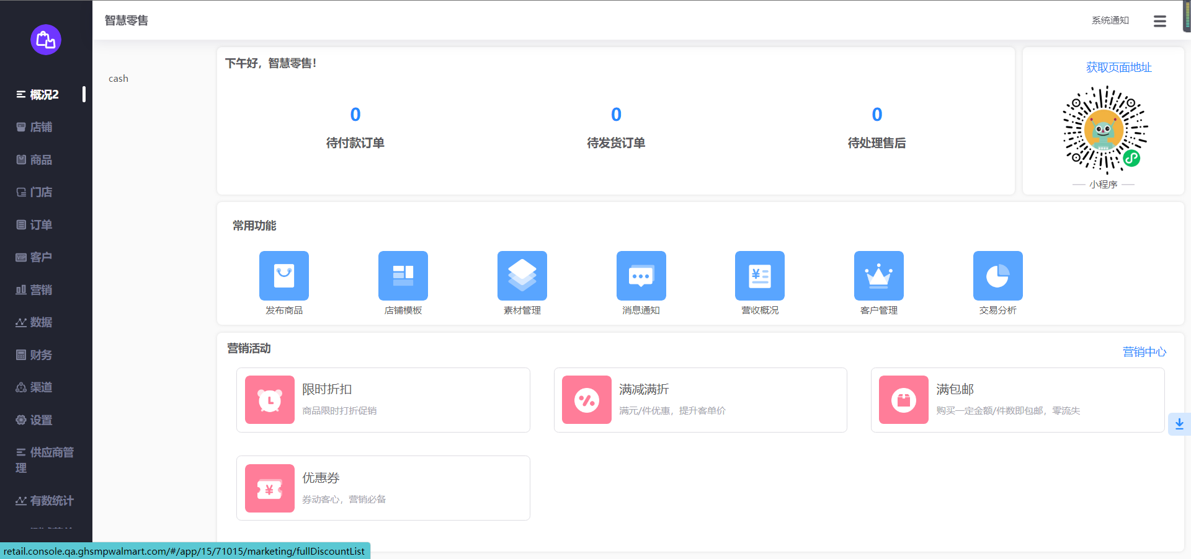The height and width of the screenshot is (559, 1191).
Task: Open the 交易分析 pie chart icon
Action: tap(997, 276)
